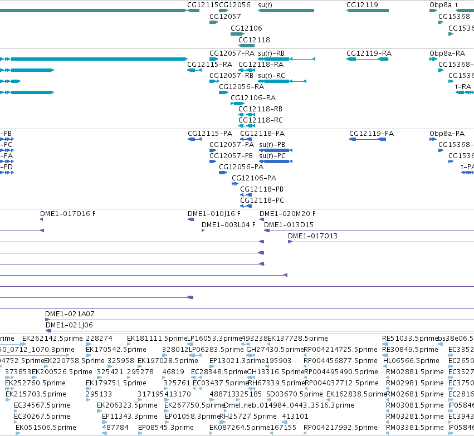Select the su(r)-PC protein label
The height and width of the screenshot is (436, 474).
click(272, 156)
